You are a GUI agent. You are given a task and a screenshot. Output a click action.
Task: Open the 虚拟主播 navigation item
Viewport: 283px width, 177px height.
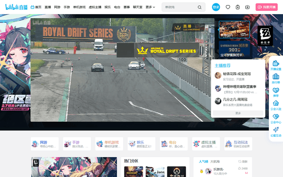click(x=95, y=7)
